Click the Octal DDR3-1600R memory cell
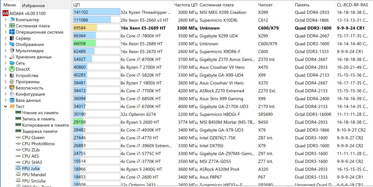373x187 pixels. pos(313,114)
